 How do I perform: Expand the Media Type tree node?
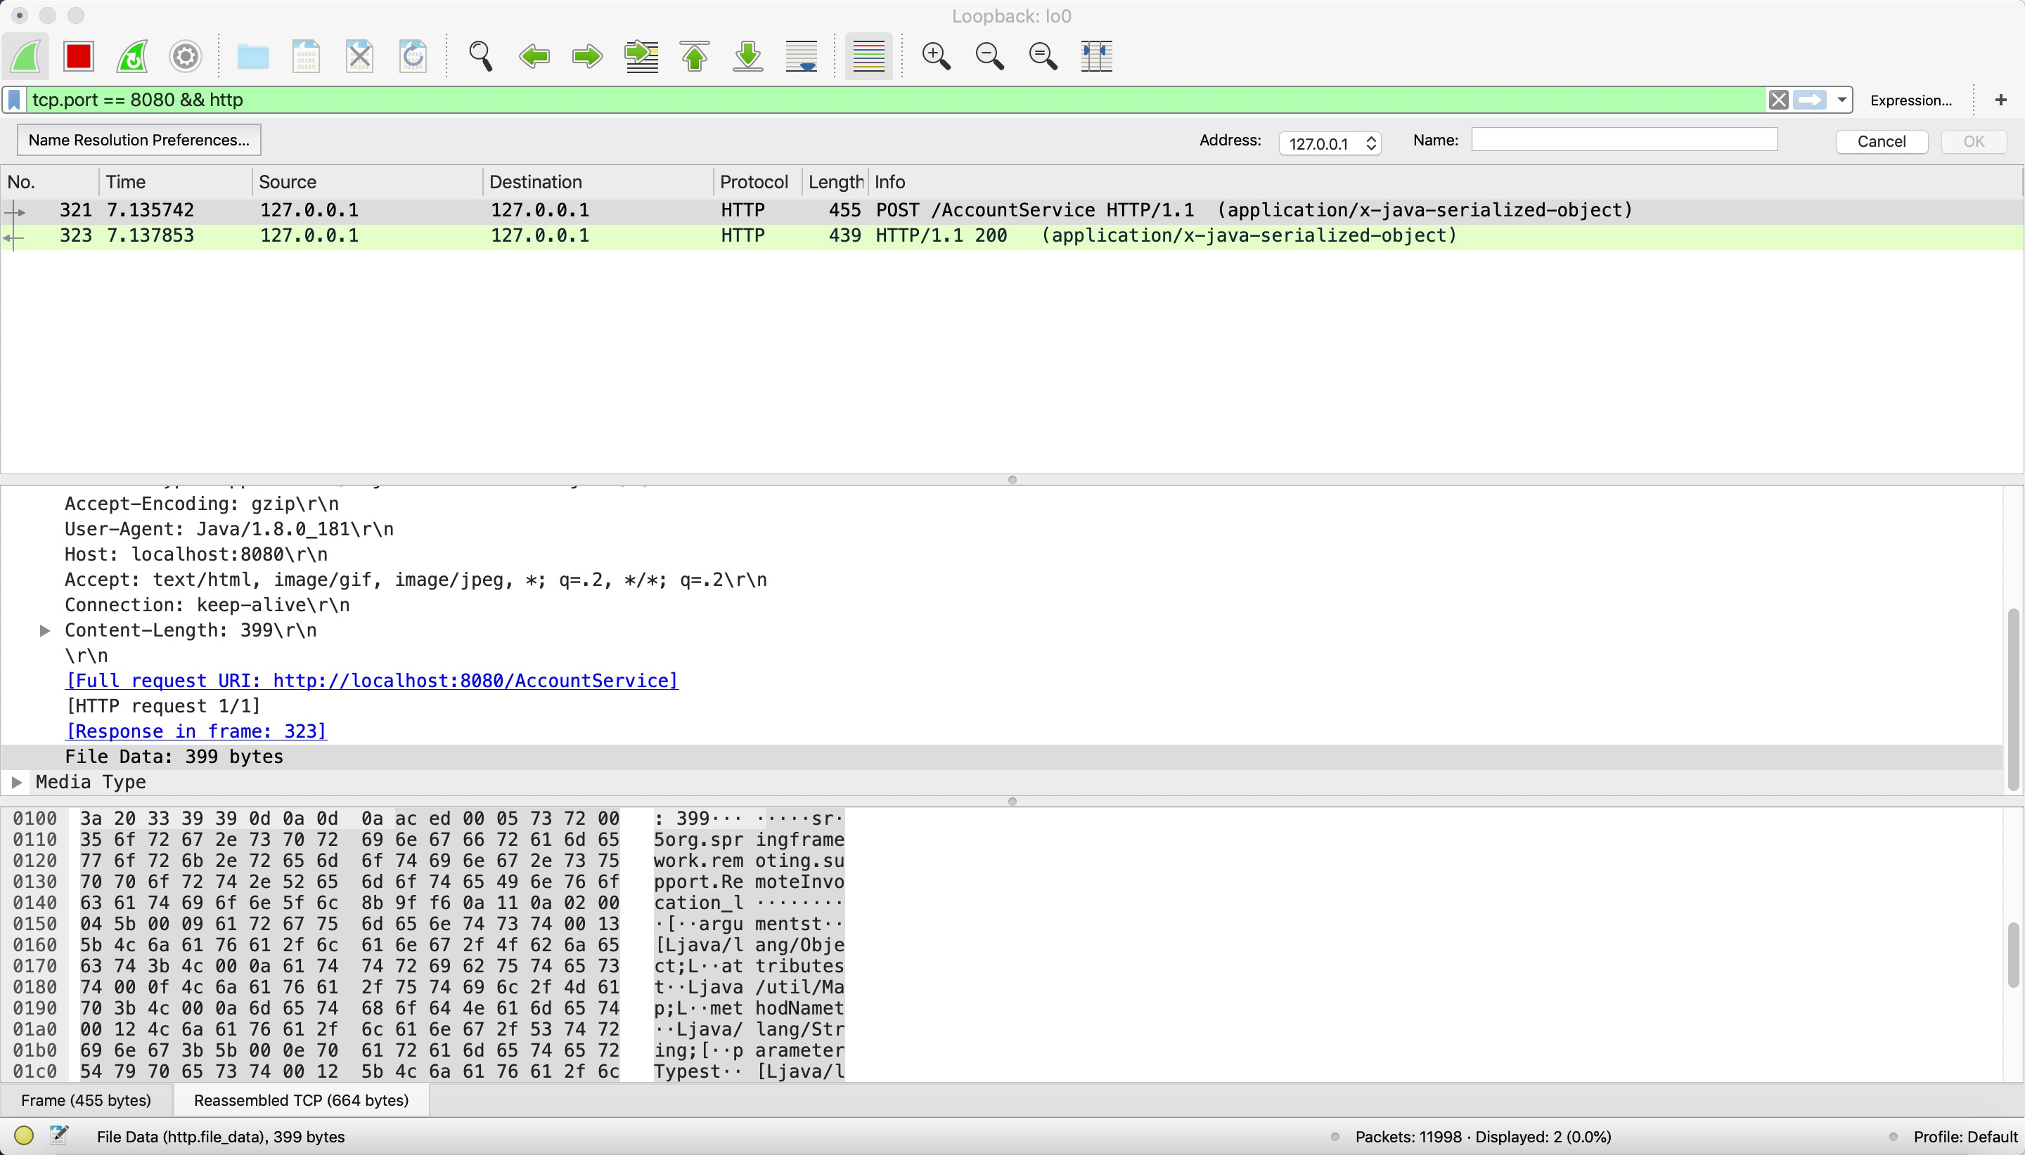point(17,782)
